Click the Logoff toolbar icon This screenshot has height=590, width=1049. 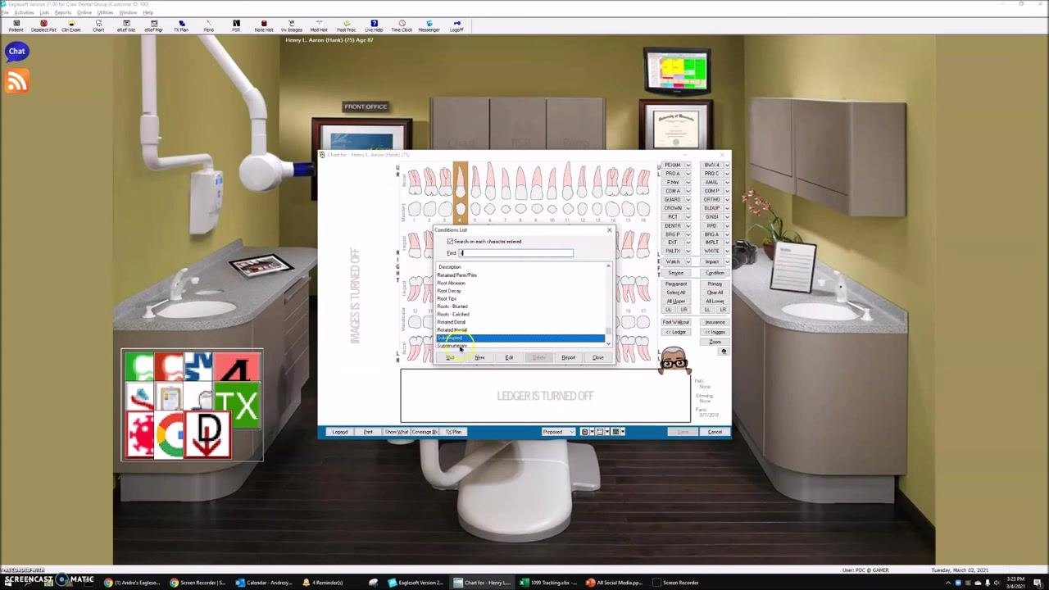[x=456, y=25]
